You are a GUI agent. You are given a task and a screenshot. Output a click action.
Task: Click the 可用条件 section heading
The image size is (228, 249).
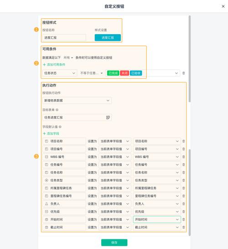(49, 49)
